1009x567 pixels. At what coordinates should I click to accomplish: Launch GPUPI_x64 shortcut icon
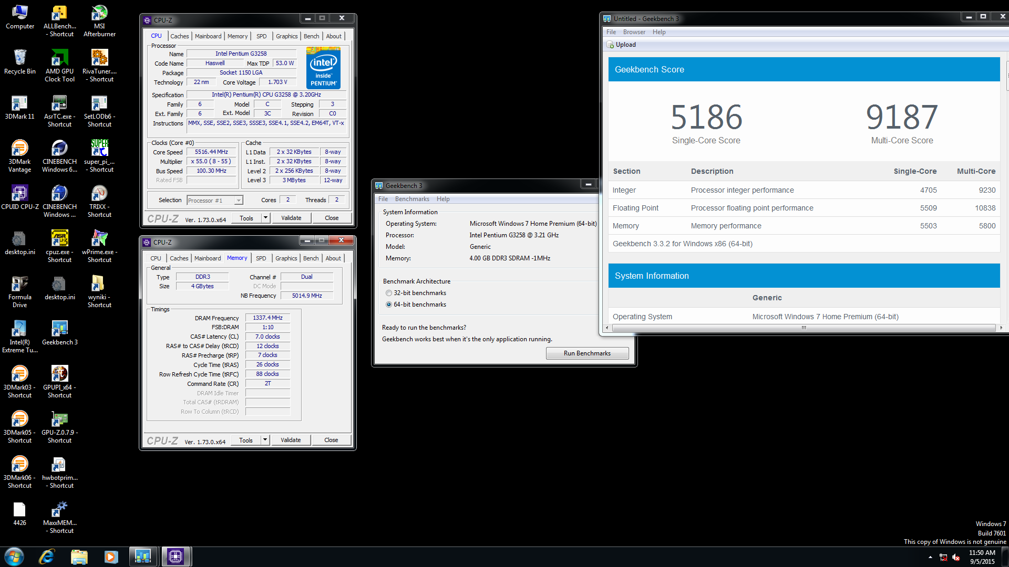tap(59, 382)
